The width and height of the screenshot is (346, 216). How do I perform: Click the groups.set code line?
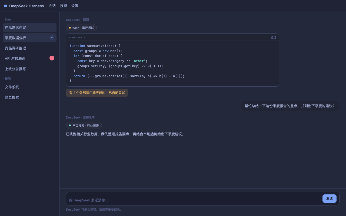click(120, 66)
